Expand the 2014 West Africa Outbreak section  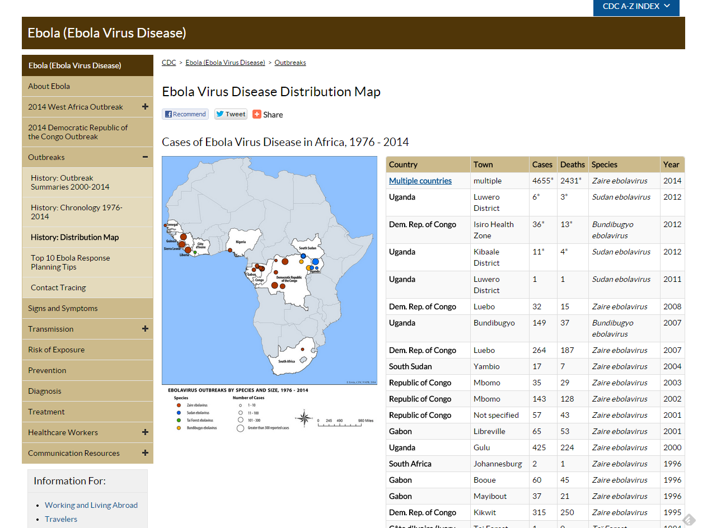click(145, 107)
